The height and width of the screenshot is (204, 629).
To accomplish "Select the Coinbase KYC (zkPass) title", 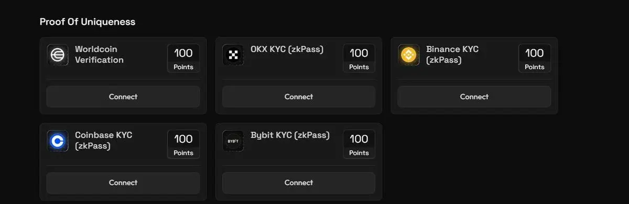I will pos(104,140).
